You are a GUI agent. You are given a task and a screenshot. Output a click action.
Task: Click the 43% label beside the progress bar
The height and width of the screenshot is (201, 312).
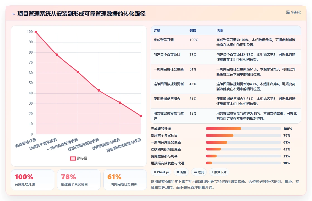[287, 149]
